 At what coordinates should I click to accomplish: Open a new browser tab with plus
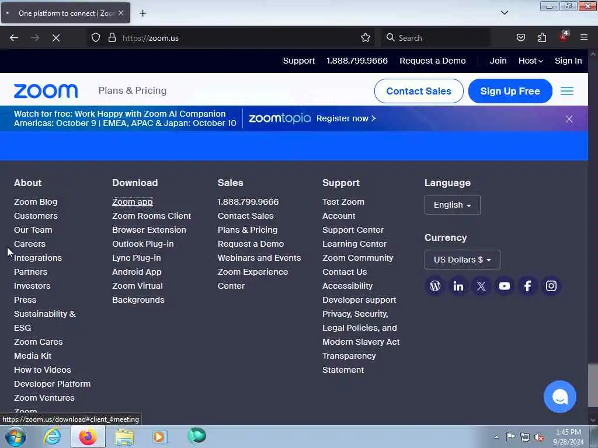click(x=142, y=13)
